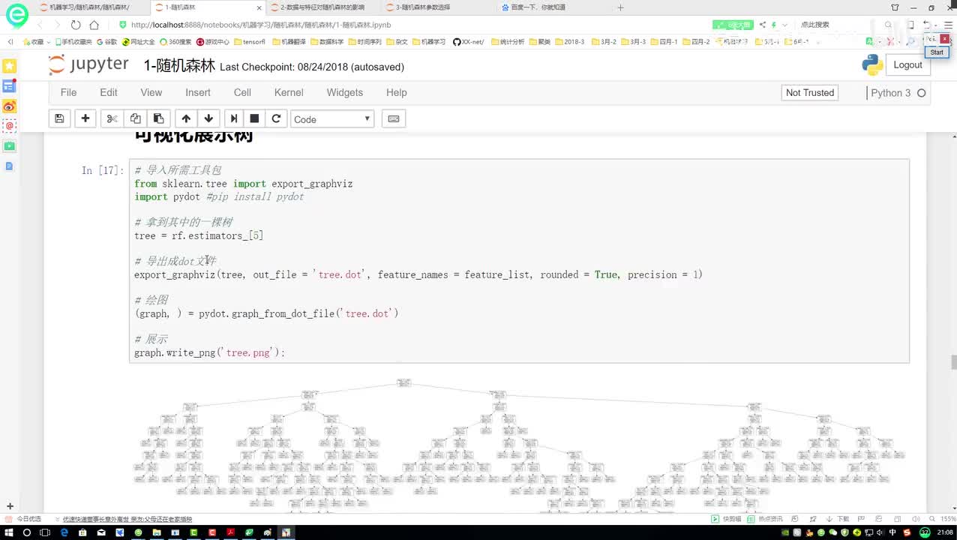Open Task View in the taskbar
The height and width of the screenshot is (540, 957).
coord(46,532)
